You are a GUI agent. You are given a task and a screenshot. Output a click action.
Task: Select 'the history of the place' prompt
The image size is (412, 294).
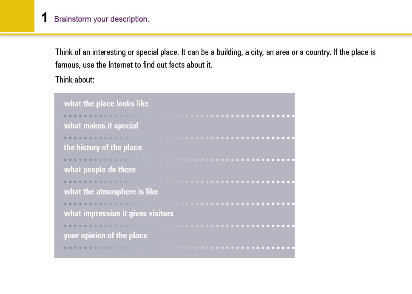pos(103,148)
